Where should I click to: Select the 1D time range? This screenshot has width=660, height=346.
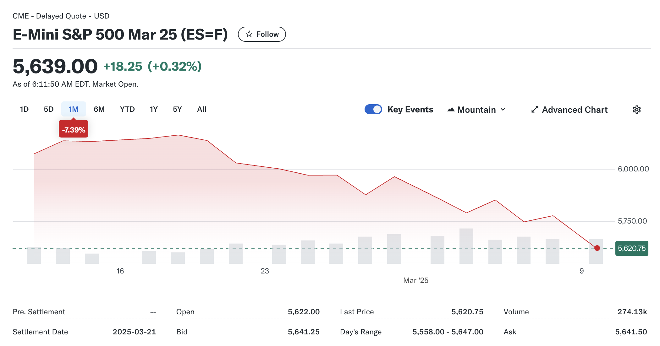[24, 109]
